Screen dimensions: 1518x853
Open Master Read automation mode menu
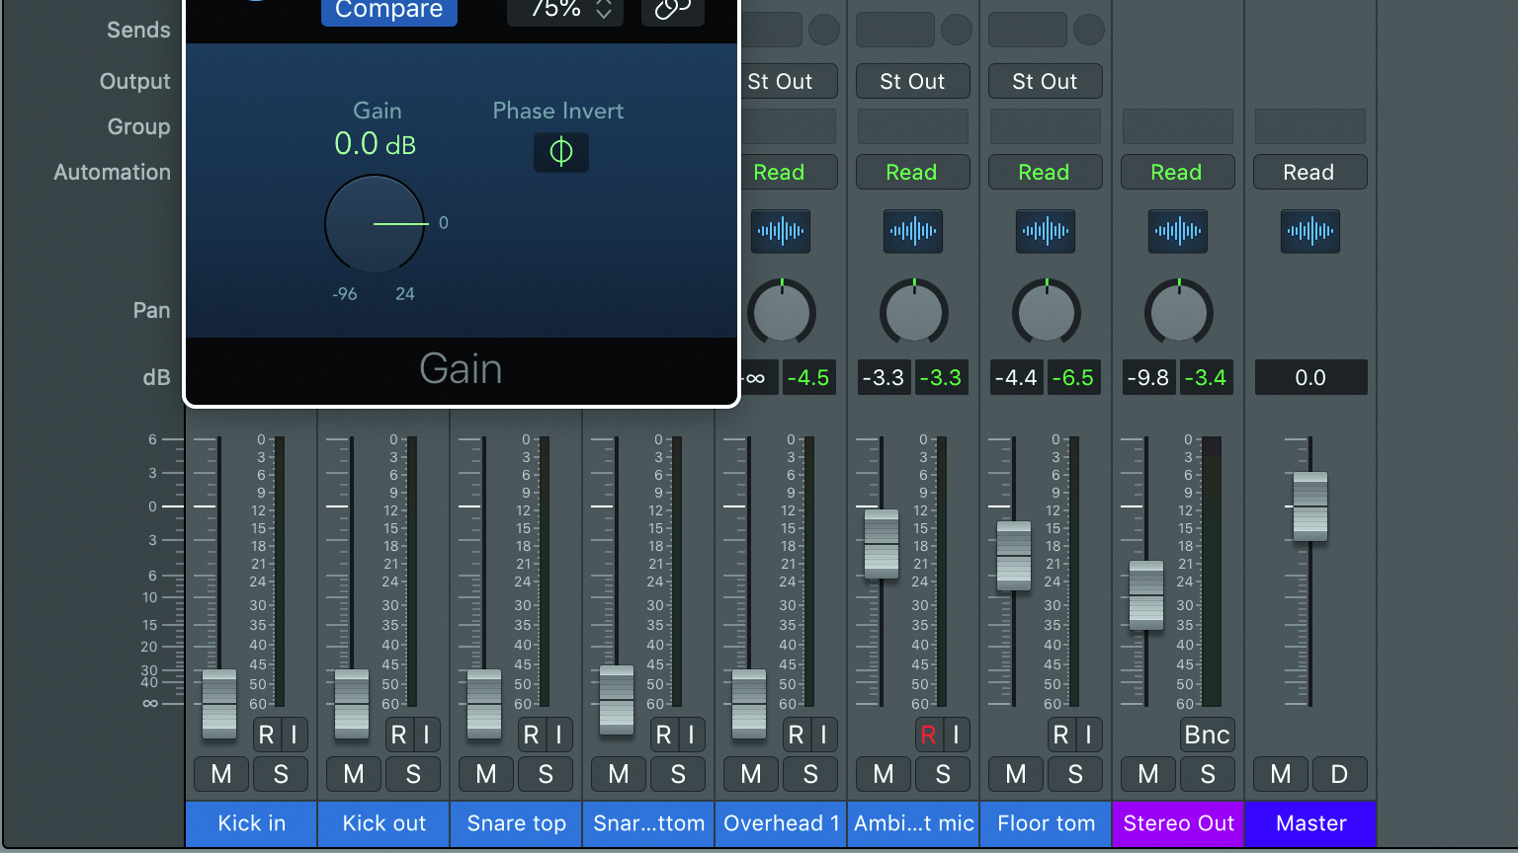[x=1310, y=172]
